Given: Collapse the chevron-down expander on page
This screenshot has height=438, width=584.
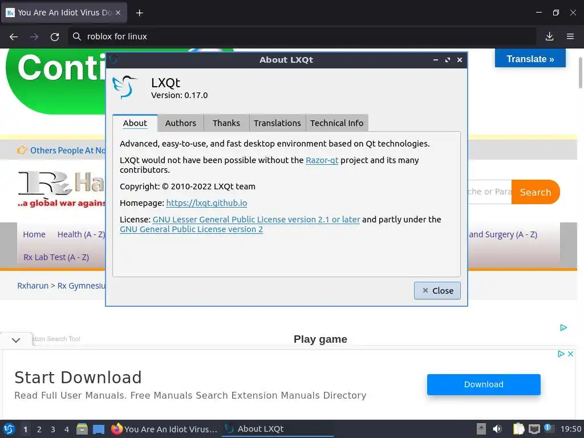Looking at the screenshot, I should (x=15, y=340).
